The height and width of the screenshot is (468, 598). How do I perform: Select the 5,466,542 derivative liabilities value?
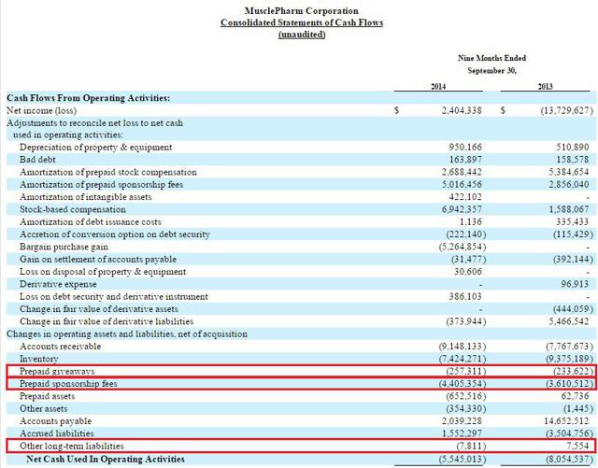tap(569, 321)
